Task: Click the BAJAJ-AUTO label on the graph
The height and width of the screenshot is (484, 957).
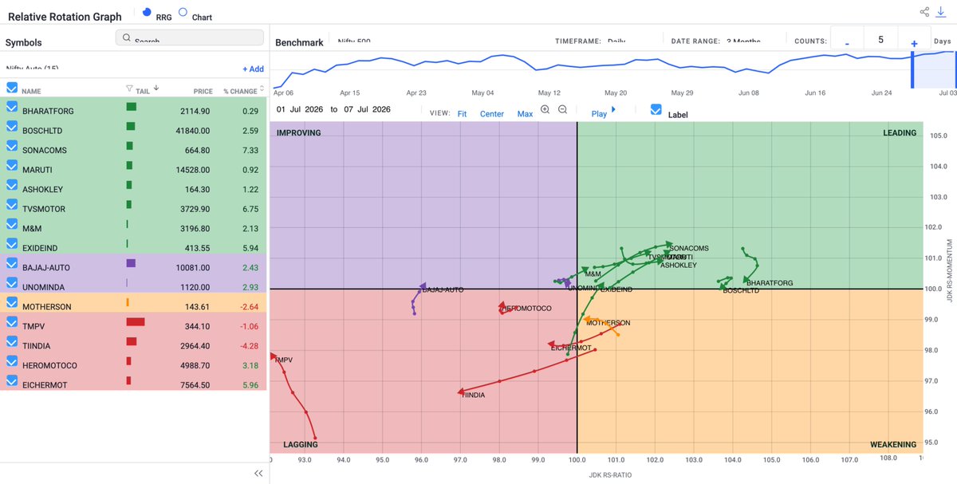Action: pos(443,290)
